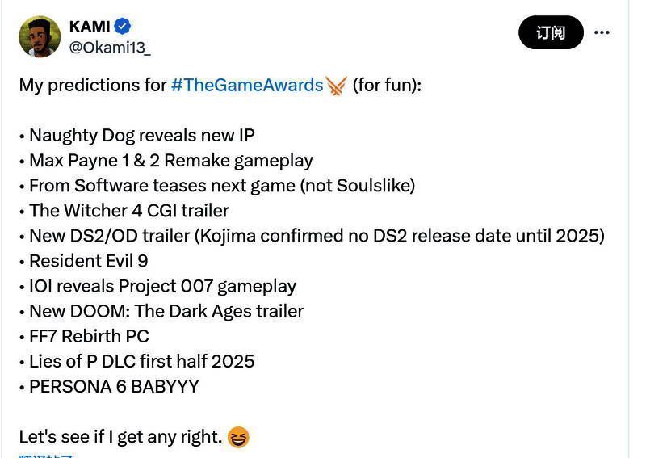Click the From Software teases next game line
Screen dimensions: 646x458
(221, 185)
